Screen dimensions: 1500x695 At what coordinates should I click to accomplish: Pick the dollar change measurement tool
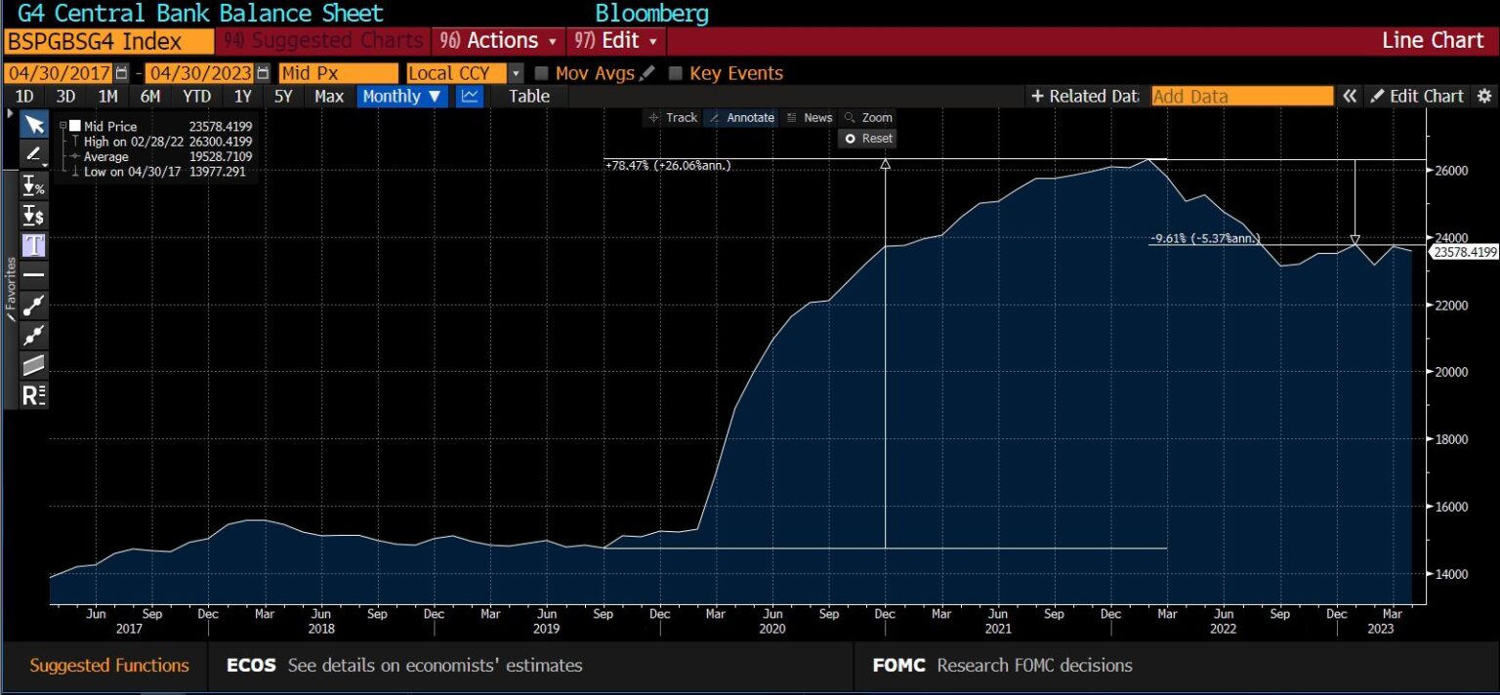[x=34, y=216]
